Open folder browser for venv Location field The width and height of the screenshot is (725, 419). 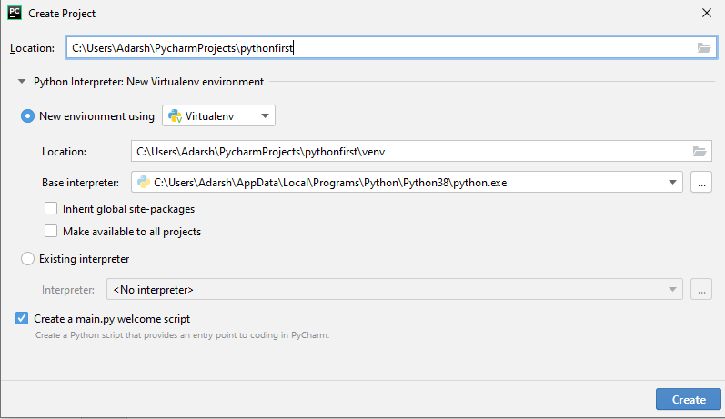click(x=700, y=151)
